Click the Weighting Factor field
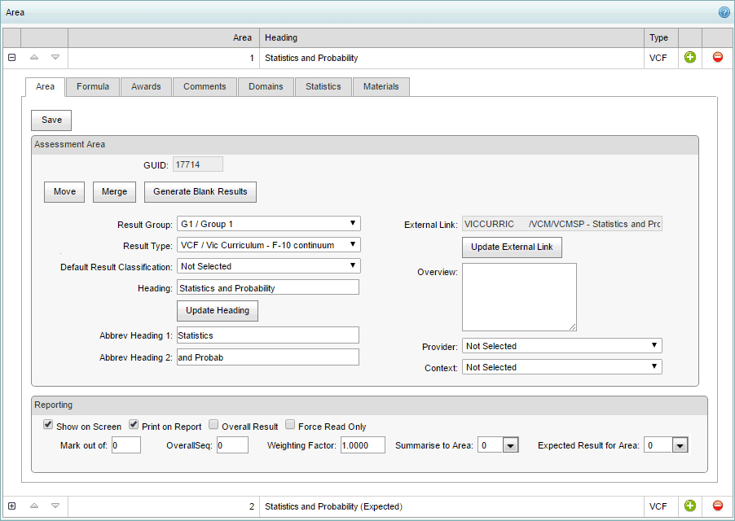Screen dimensions: 735x521 coord(363,445)
